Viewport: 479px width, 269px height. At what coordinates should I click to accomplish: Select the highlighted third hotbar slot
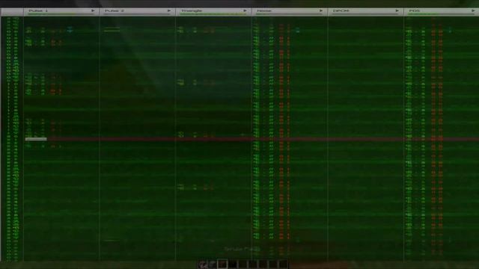pyautogui.click(x=223, y=264)
